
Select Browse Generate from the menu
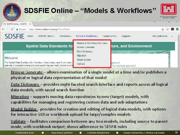[86, 47]
